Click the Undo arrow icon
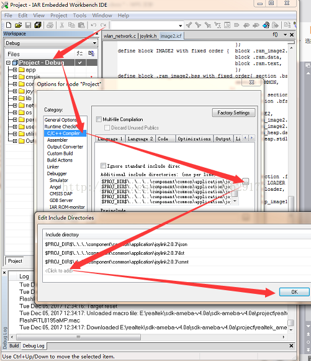 (93, 25)
